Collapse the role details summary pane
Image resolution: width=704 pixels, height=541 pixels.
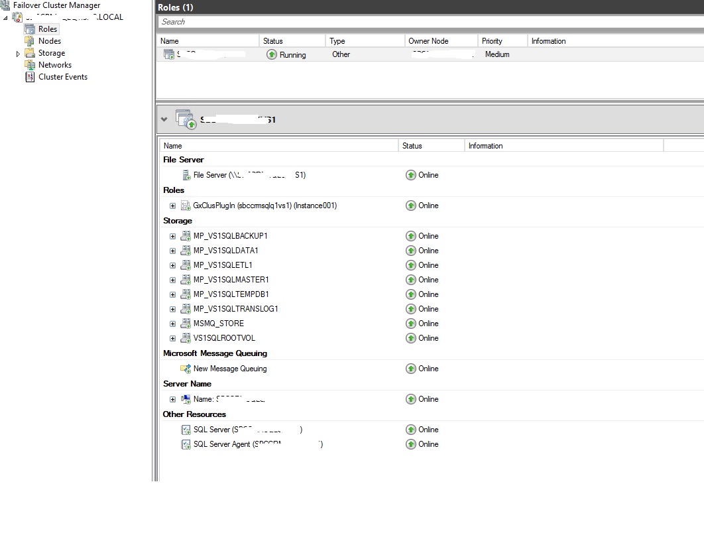pos(164,119)
